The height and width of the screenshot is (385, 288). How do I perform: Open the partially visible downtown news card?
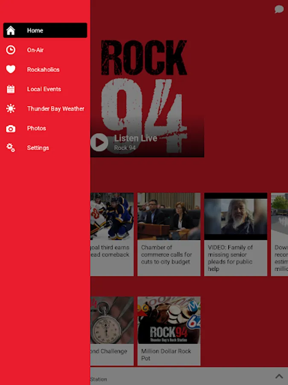tap(279, 234)
